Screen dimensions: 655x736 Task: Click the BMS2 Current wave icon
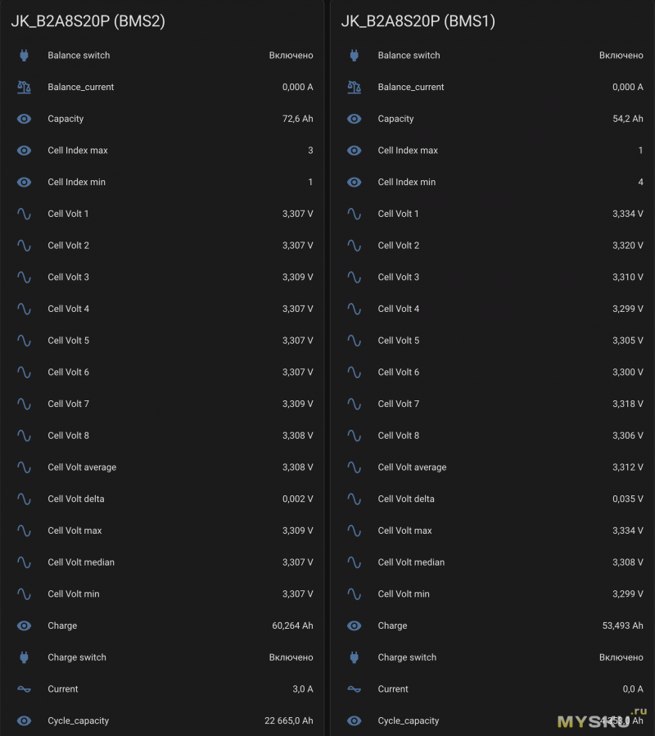24,689
